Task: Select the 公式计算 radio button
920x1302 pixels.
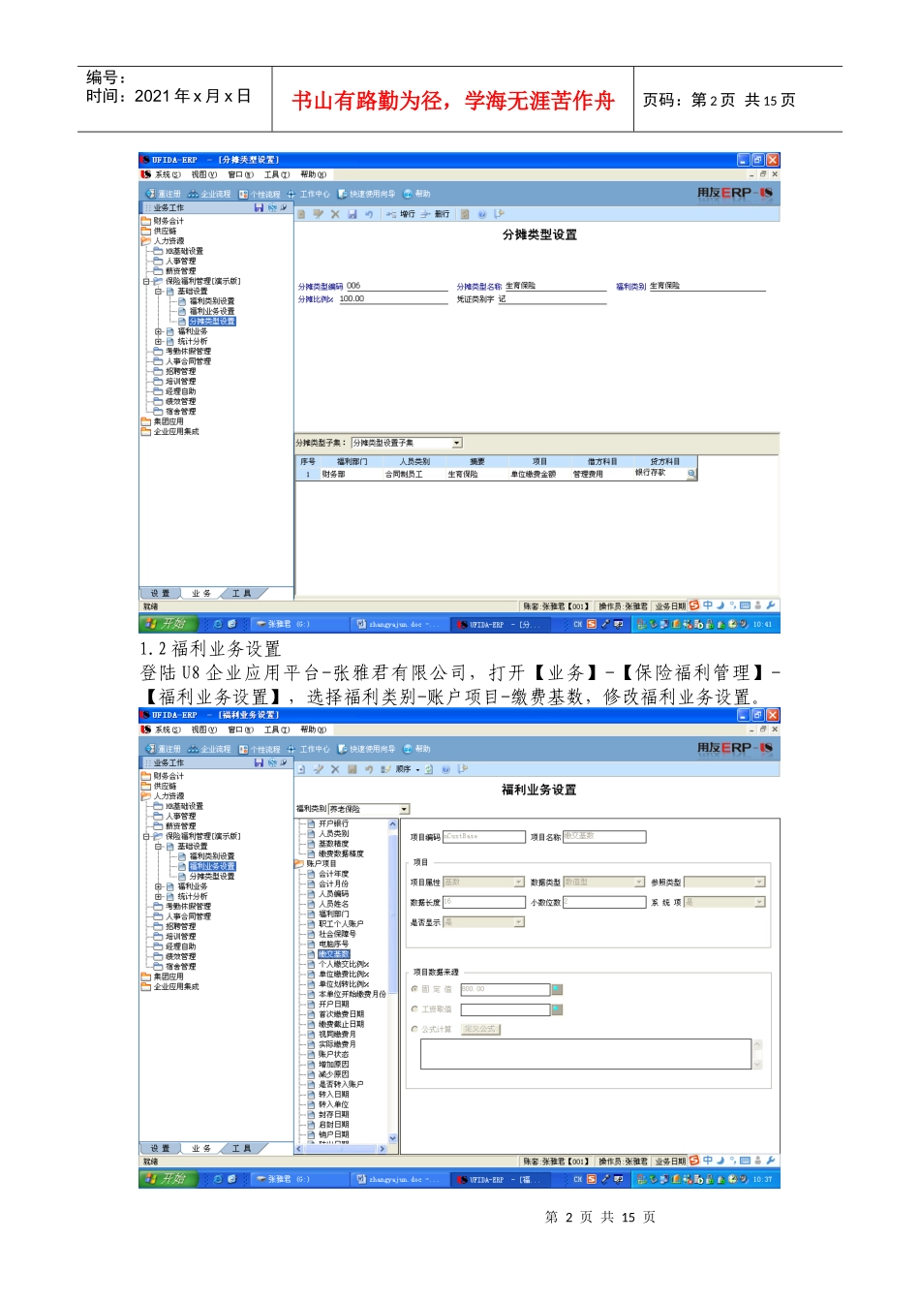Action: click(x=414, y=1029)
